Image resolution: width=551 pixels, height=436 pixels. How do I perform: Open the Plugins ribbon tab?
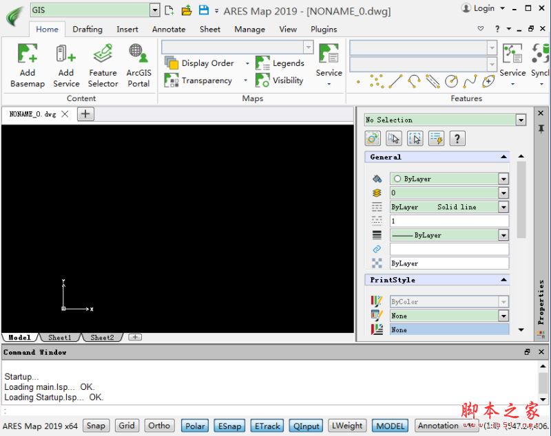click(324, 29)
